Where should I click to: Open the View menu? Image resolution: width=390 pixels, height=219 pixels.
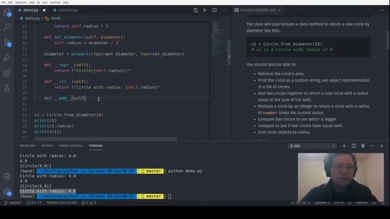pos(32,2)
